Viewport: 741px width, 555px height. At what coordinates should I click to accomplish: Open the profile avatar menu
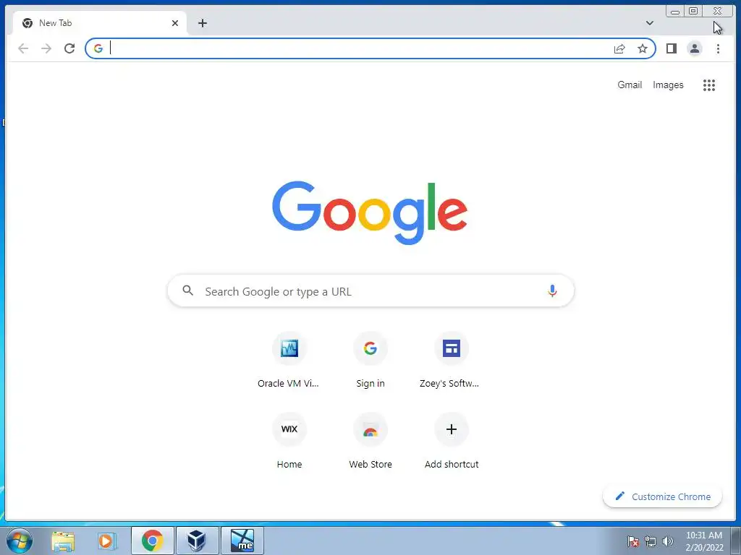pos(694,48)
